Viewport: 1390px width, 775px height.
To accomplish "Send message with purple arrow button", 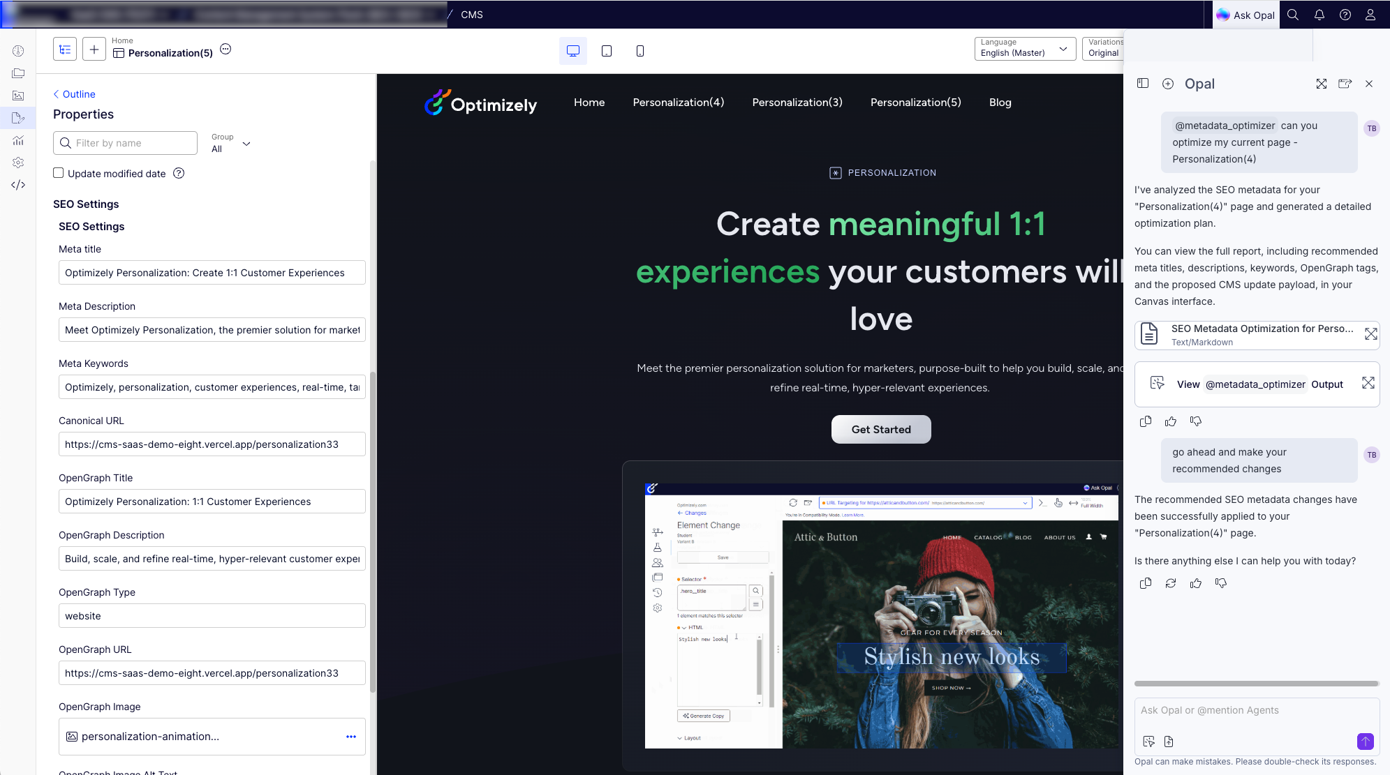I will tap(1365, 741).
